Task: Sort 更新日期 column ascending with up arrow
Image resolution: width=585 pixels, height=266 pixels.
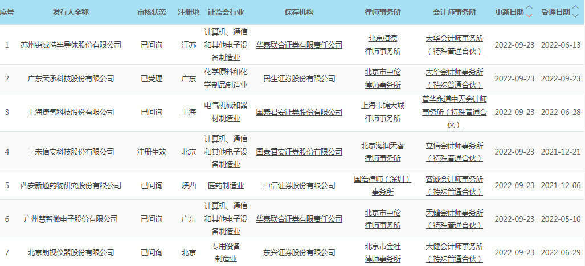Action: (529, 8)
